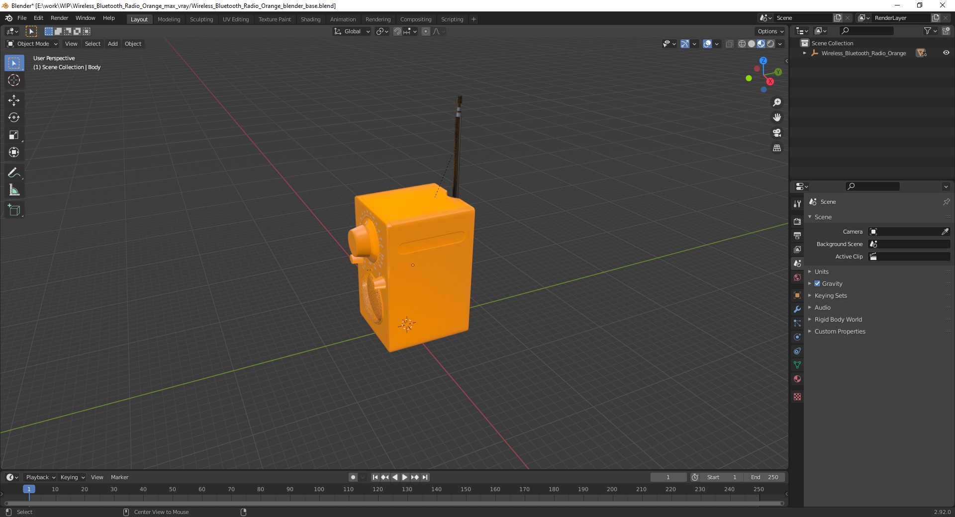The image size is (955, 517).
Task: Open the Options dropdown
Action: (x=770, y=31)
